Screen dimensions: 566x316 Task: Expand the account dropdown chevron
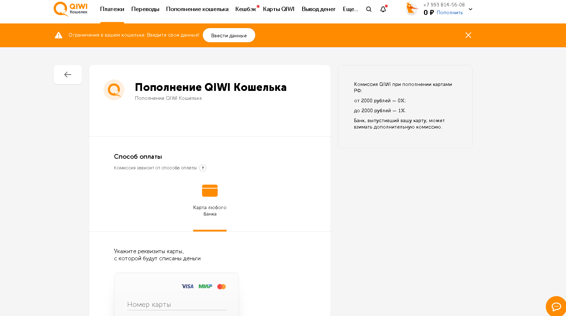(470, 9)
